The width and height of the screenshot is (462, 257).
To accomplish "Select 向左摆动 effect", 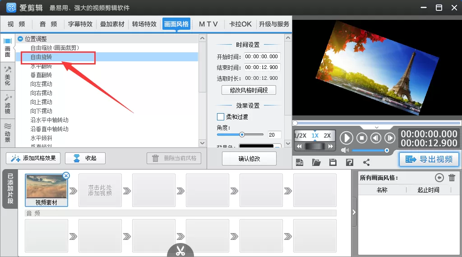I will coord(41,84).
